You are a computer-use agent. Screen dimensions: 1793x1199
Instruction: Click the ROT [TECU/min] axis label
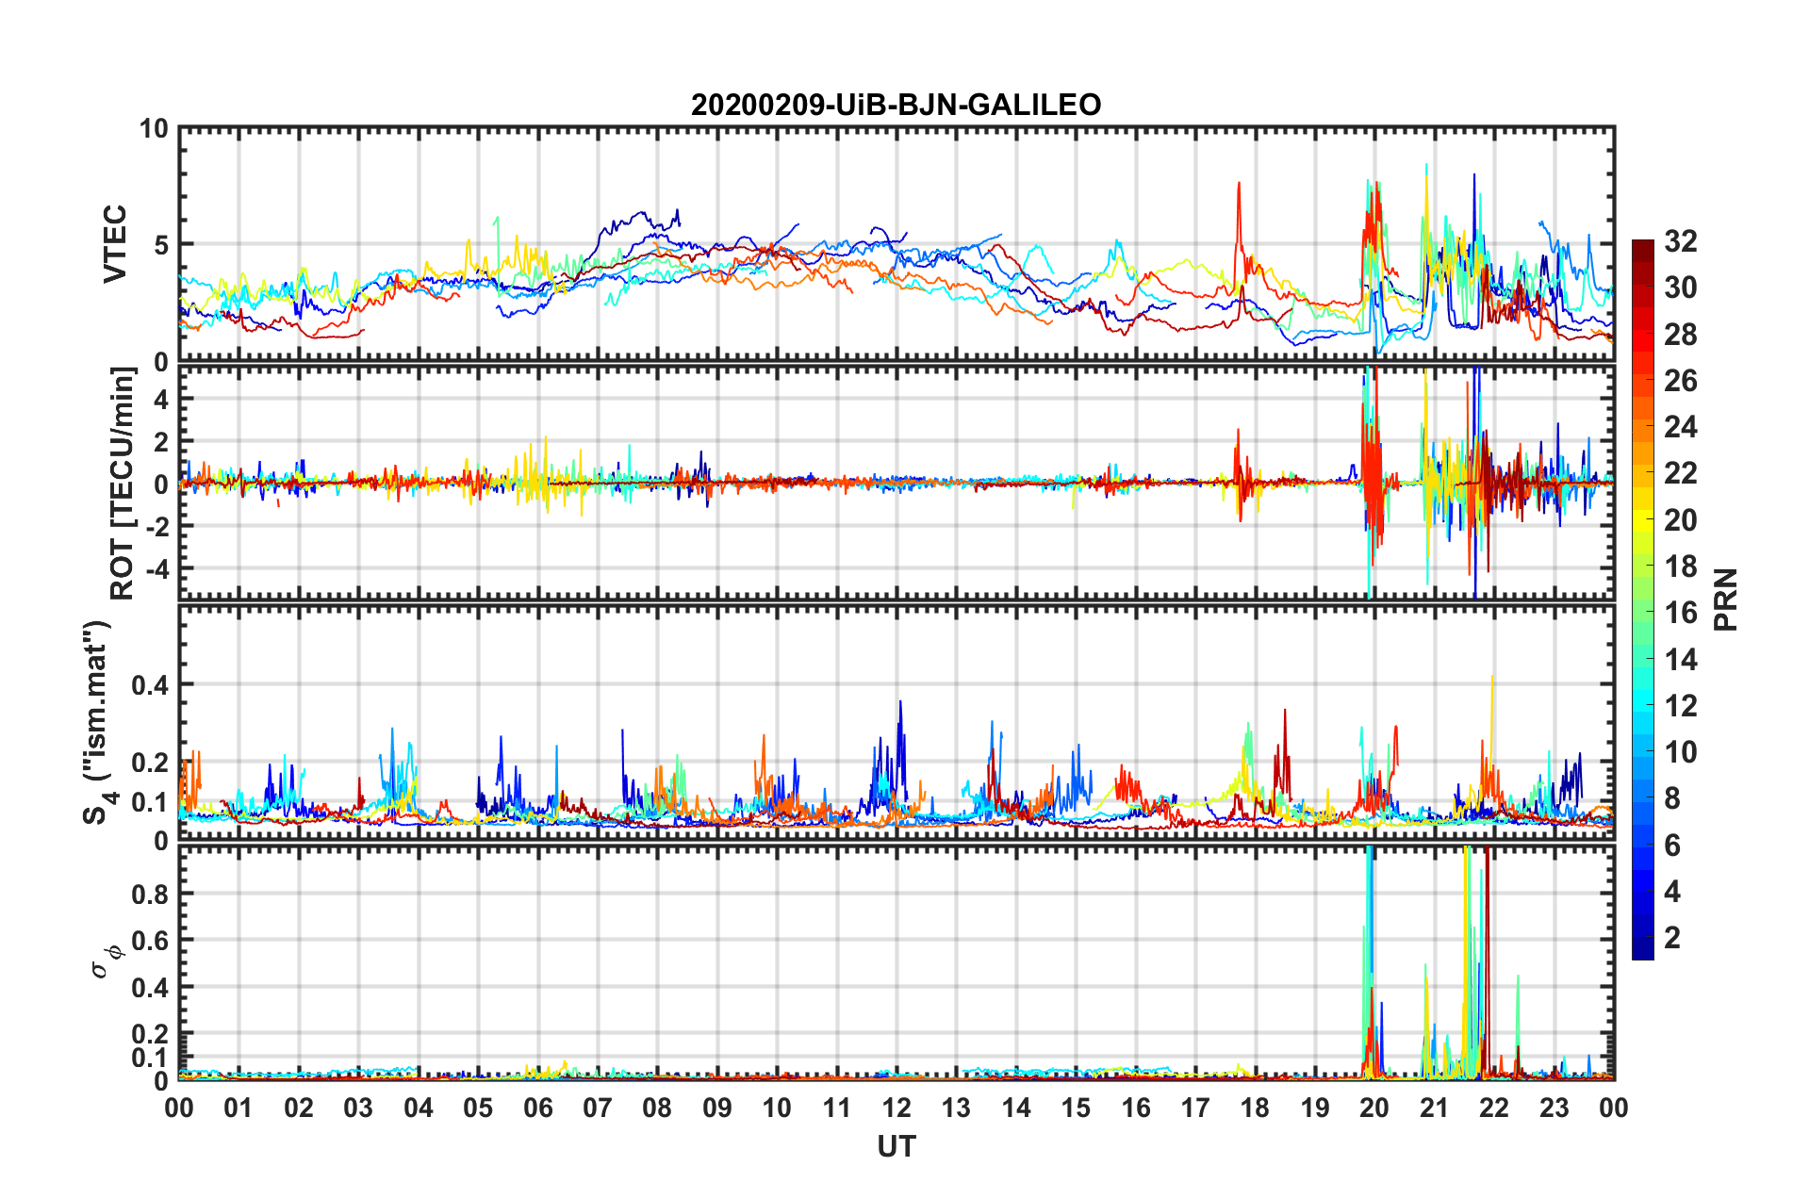coord(123,483)
